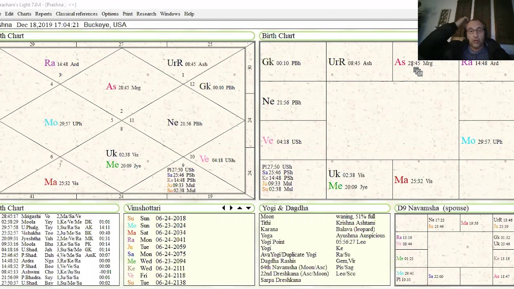Pick the Ju dasha row dated 06-24-2059
Viewport: 514px width, 289px height.
[157, 247]
